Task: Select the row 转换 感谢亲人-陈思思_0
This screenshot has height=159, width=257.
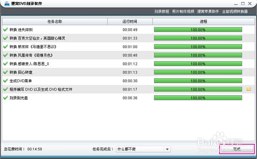Action: pos(128,64)
